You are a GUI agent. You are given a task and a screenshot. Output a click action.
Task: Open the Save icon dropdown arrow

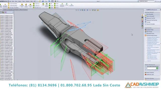44,1
